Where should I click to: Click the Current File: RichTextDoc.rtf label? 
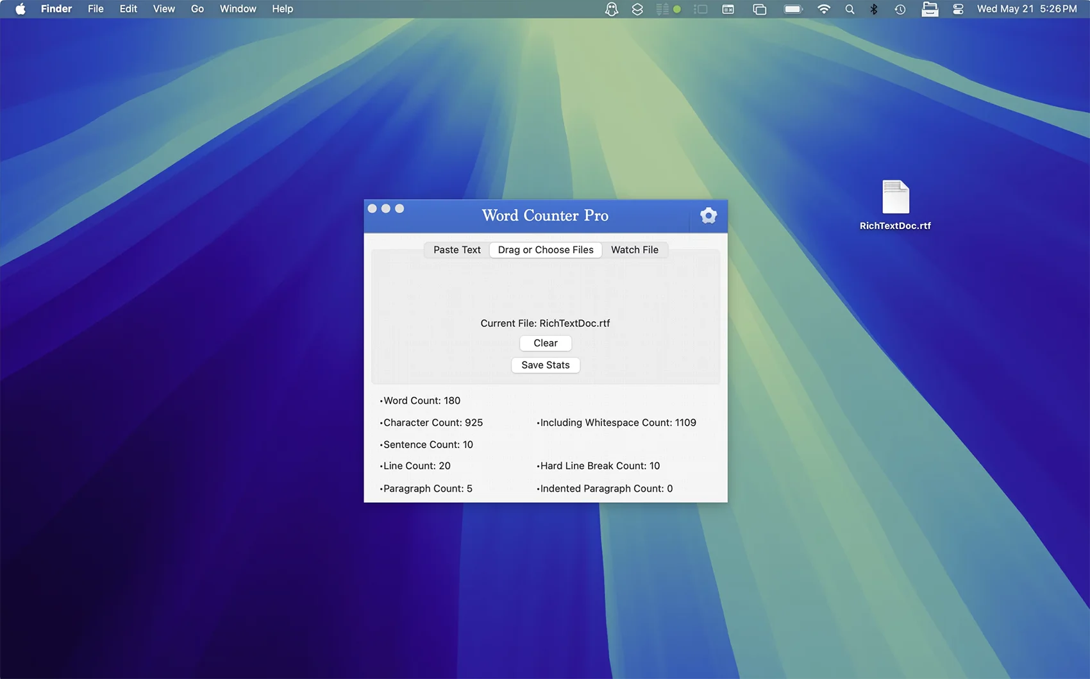[546, 323]
